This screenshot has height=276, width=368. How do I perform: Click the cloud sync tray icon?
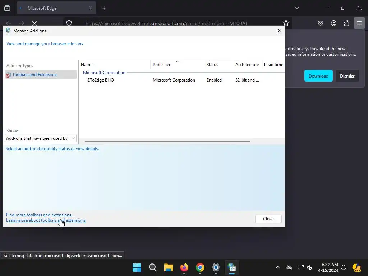(289, 267)
